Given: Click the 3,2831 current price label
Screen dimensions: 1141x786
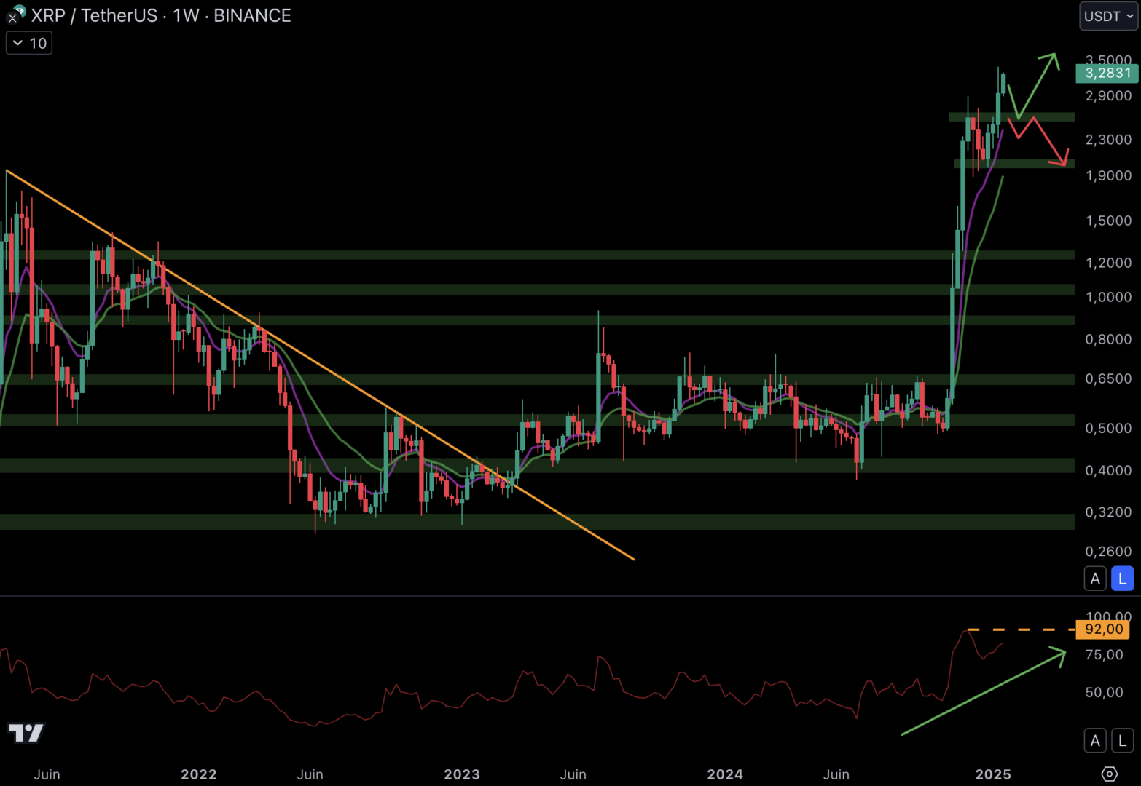Looking at the screenshot, I should [1107, 73].
